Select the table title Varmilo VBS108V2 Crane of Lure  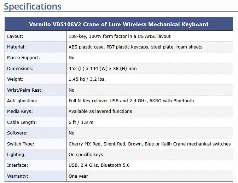[119, 24]
